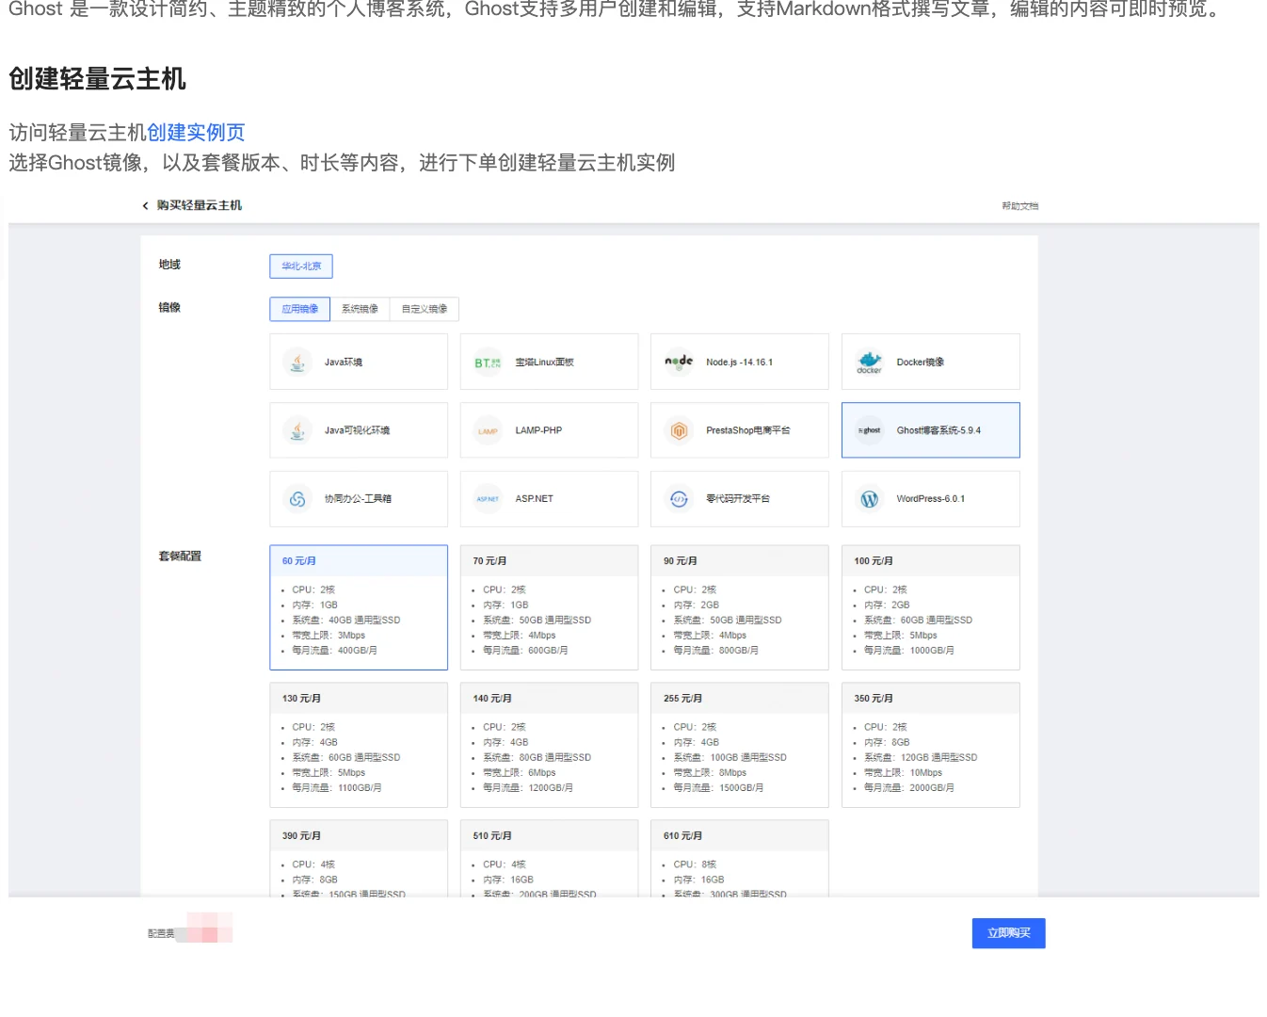Select the Ghost博客系统 ghost icon
The height and width of the screenshot is (1017, 1267).
click(869, 430)
